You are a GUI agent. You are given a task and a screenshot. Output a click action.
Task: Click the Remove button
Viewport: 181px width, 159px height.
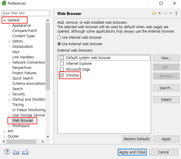(x=166, y=76)
